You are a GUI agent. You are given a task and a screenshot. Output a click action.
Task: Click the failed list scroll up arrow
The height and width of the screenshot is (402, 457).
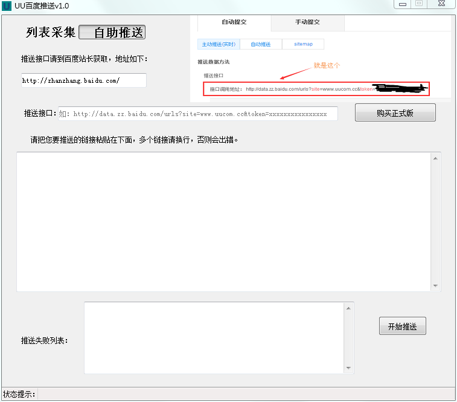pos(348,308)
